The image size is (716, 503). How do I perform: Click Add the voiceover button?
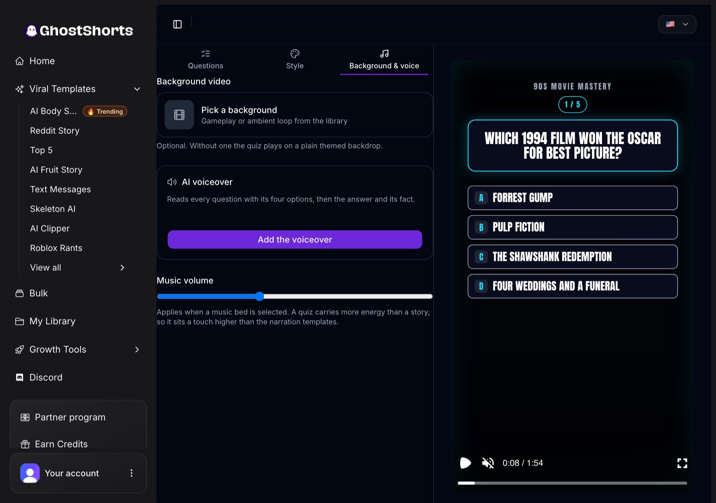click(295, 240)
